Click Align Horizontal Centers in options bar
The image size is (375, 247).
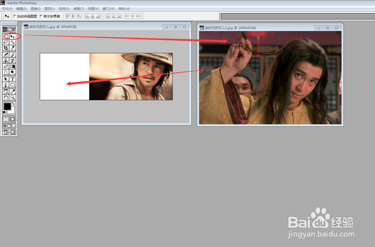tap(93, 16)
